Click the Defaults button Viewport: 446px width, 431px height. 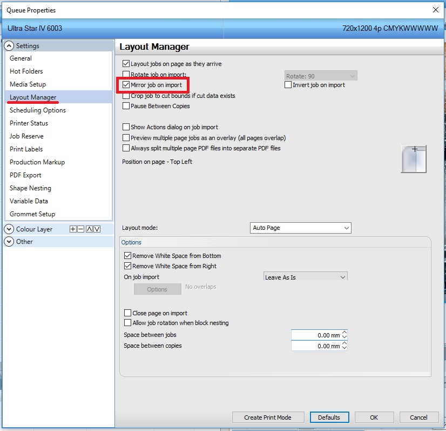pos(329,417)
